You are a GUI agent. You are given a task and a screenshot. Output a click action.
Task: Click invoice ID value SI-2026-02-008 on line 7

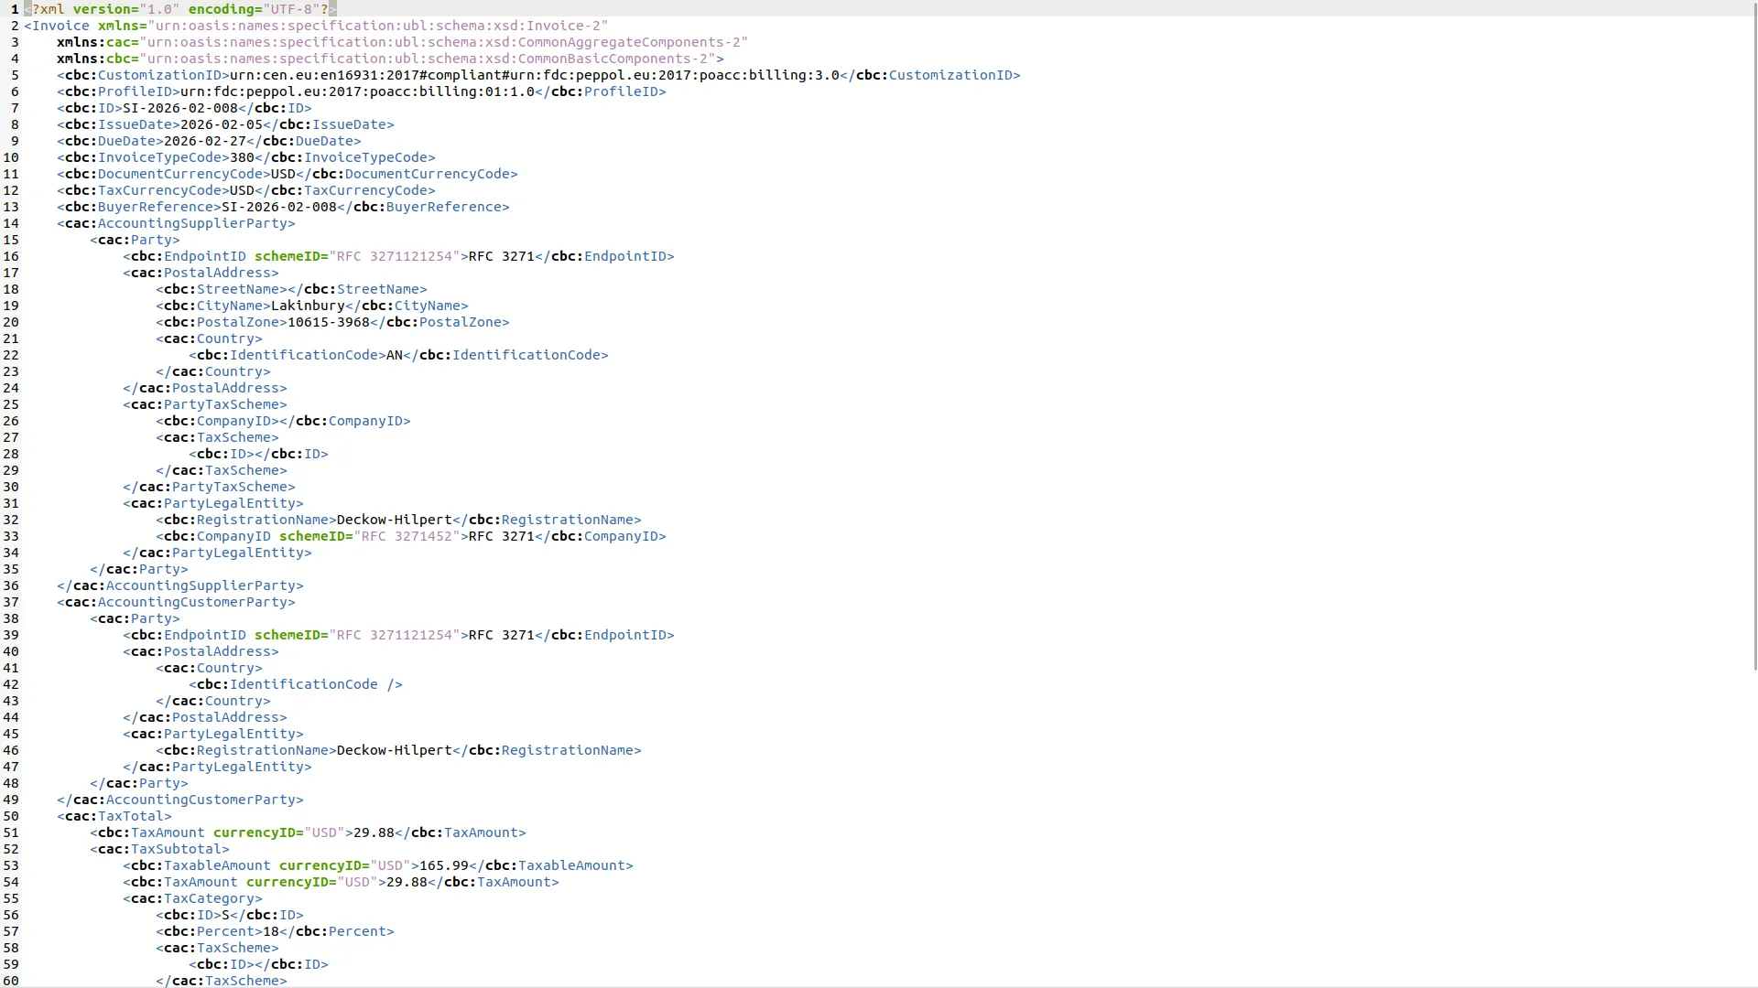tap(180, 108)
